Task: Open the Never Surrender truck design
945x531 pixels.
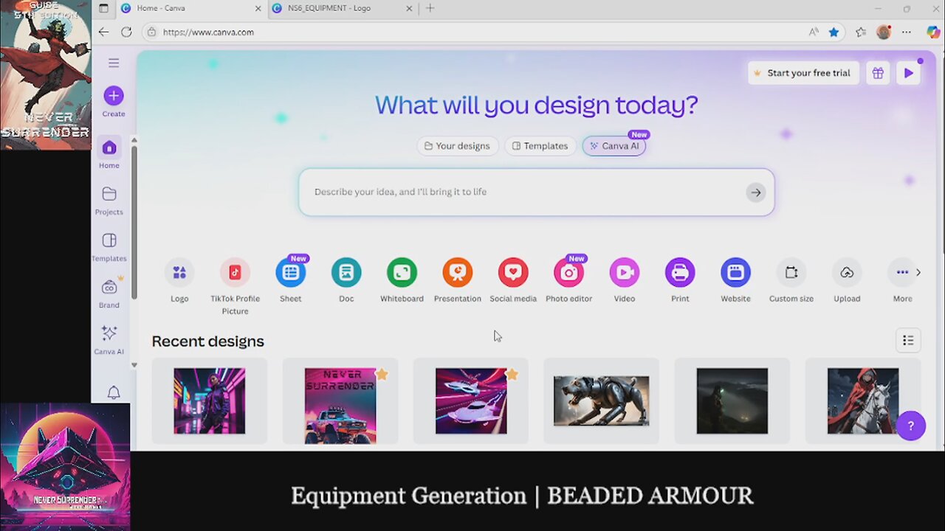Action: tap(340, 401)
